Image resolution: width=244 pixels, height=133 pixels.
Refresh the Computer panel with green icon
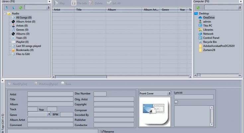[x=198, y=7]
